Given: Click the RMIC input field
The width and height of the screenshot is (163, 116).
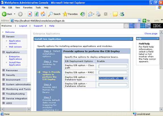Looking at the screenshot, I should (113, 72).
